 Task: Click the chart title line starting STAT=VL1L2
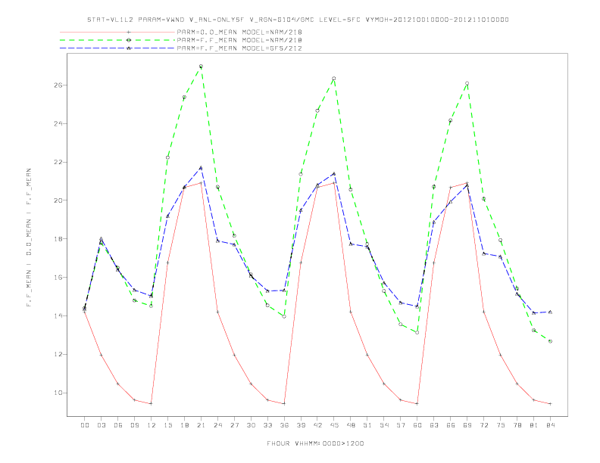298,20
